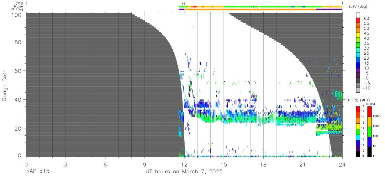Click the range gate tick label '60'
The image size is (385, 178).
pyautogui.click(x=18, y=71)
